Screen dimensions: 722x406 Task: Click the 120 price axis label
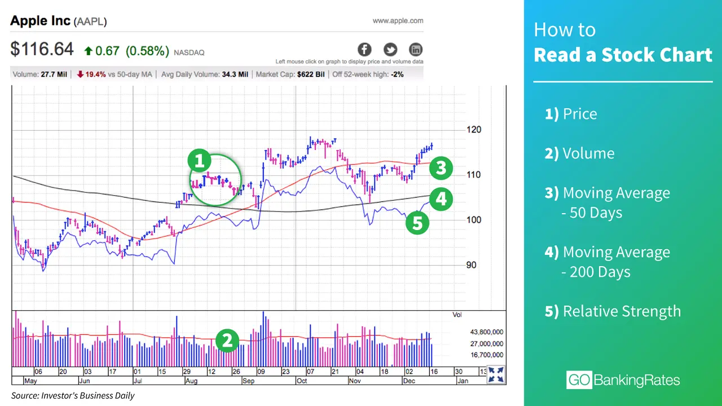(x=474, y=130)
